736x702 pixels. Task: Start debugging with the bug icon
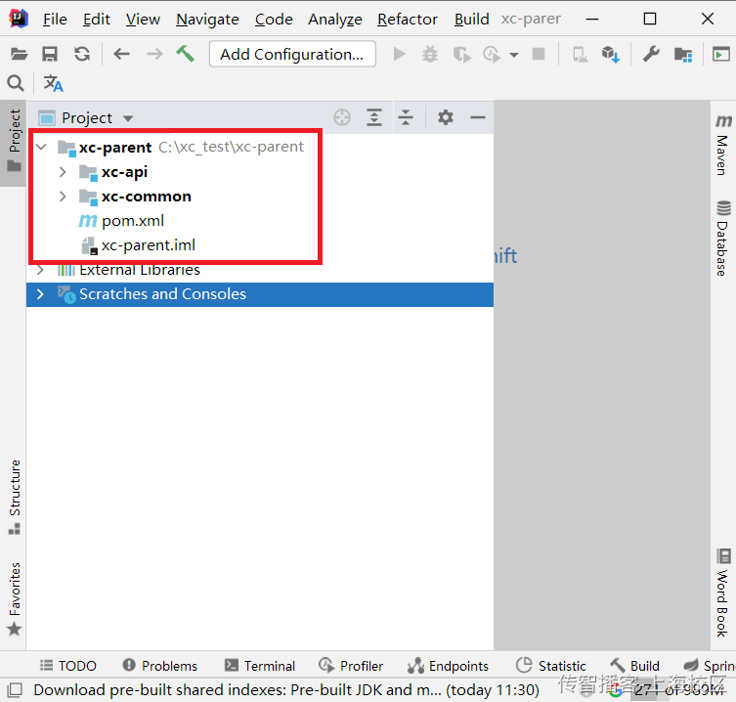pos(429,55)
